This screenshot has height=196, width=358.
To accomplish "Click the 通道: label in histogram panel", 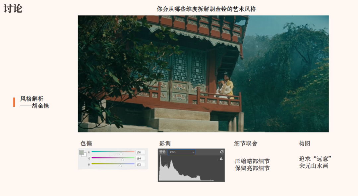I will (x=163, y=152).
